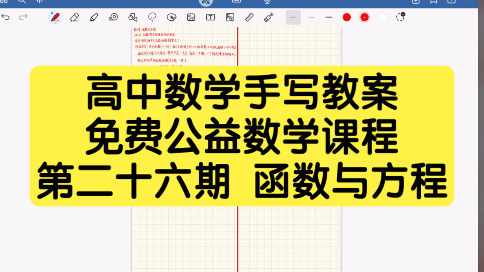
Task: Pick the Lasso selection tool
Action: [152, 17]
